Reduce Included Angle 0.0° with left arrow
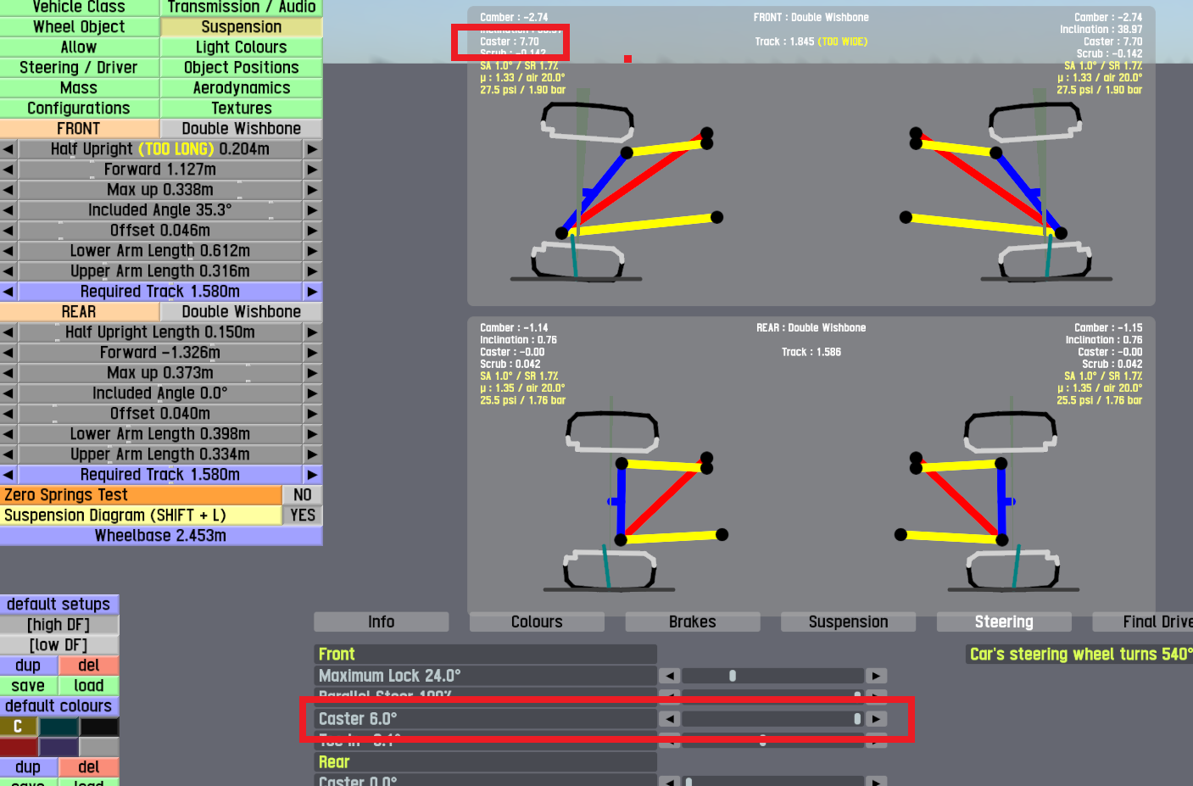The image size is (1193, 786). [x=8, y=393]
